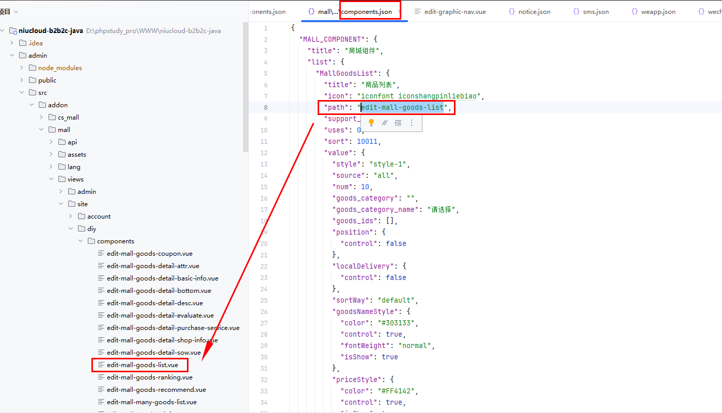Switch to the edit-graphic-nav.vue tab
The image size is (722, 413).
[x=454, y=11]
